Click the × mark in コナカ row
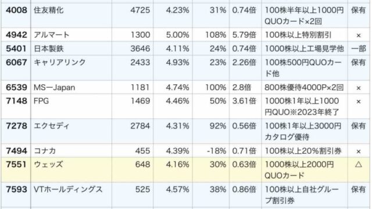372x209 pixels. coord(359,151)
